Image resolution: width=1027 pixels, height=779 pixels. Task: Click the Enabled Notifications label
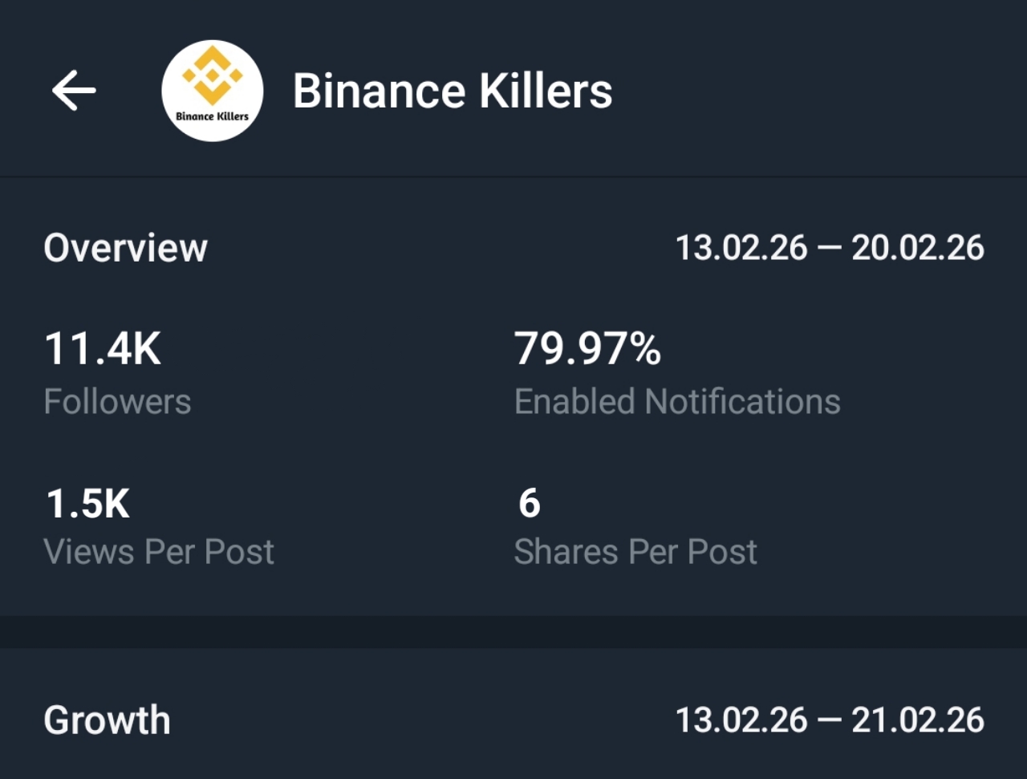678,401
